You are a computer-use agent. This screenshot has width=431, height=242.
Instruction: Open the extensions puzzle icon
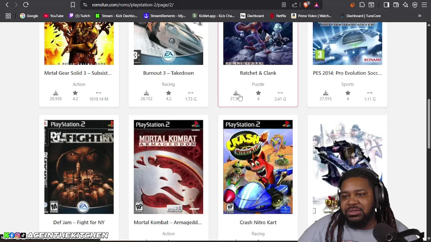tap(362, 5)
